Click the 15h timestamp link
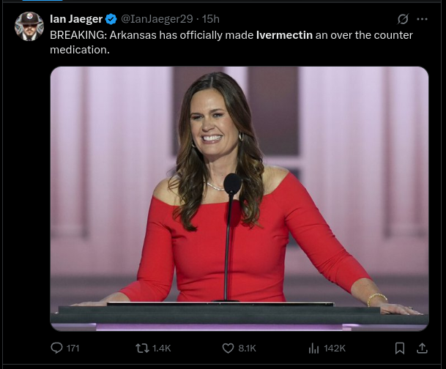446x369 pixels. 211,19
